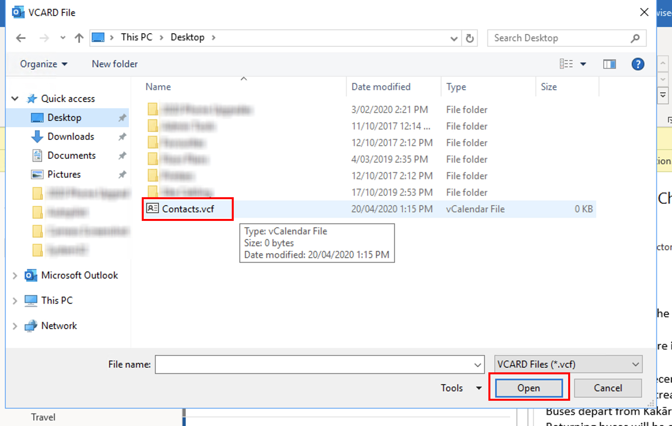Click the search magnifier icon
The width and height of the screenshot is (672, 426).
(x=635, y=38)
